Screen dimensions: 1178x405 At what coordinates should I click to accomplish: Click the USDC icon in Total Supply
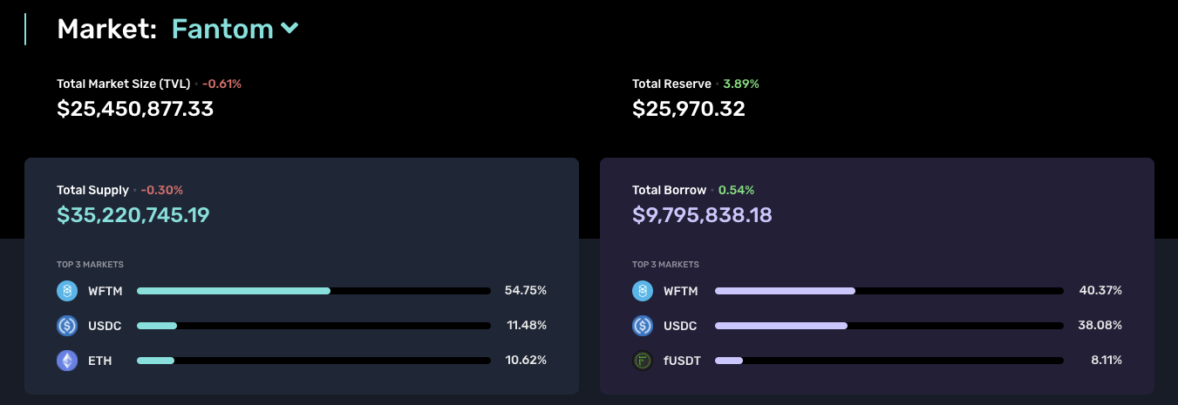coord(67,326)
